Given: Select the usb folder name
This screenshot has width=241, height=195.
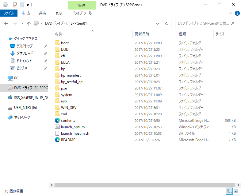Looking at the screenshot, I should [64, 101].
